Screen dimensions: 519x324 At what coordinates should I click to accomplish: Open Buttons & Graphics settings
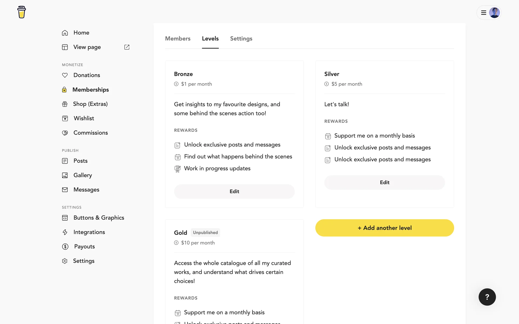click(99, 218)
